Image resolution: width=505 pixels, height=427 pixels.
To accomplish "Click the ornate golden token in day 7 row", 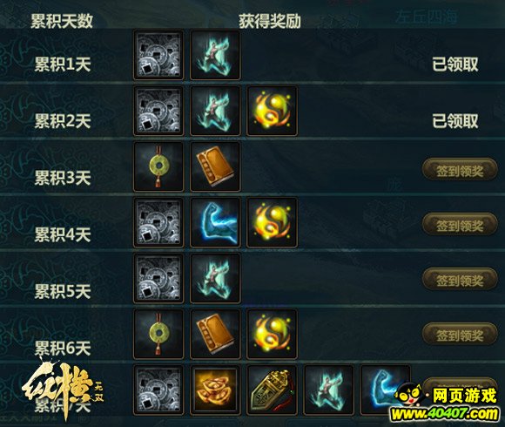I will (272, 390).
